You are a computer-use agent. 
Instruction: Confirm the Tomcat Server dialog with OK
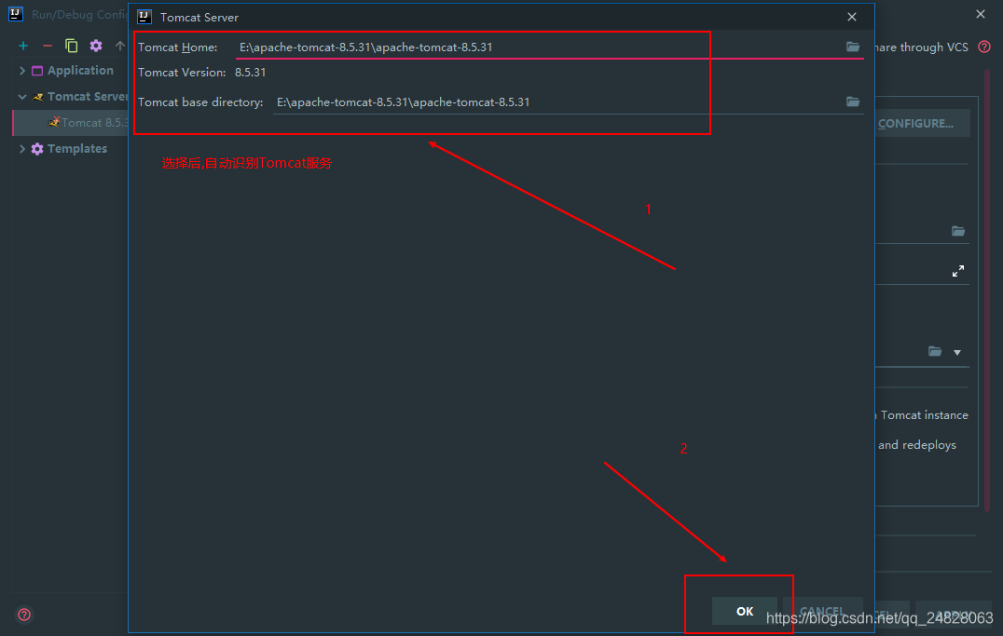pyautogui.click(x=745, y=611)
